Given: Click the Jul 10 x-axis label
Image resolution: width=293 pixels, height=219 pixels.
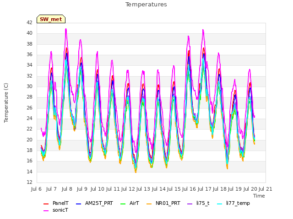Looking at the screenshot, I should point(98,189).
